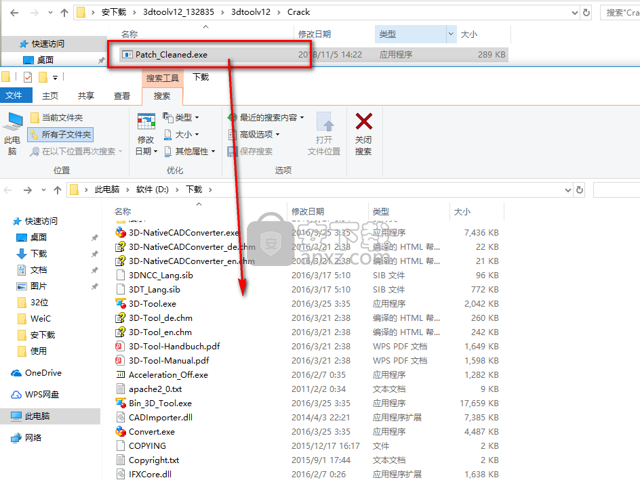Go up one level in Crack window

coord(64,13)
